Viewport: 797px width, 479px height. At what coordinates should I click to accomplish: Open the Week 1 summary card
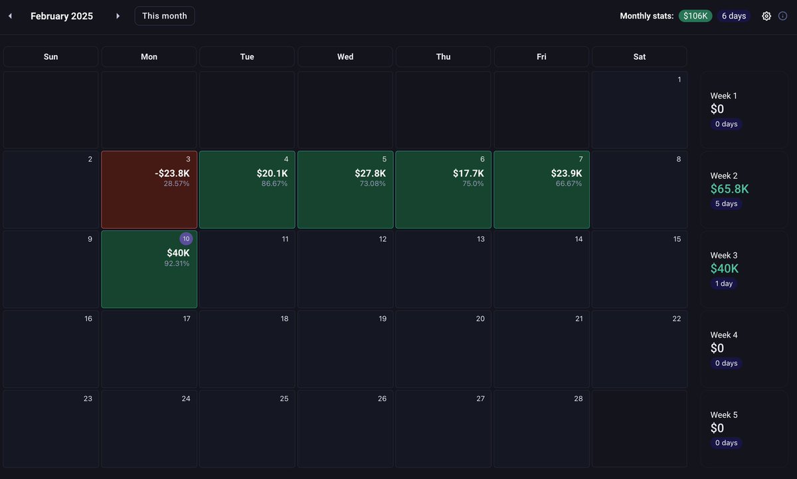(744, 110)
